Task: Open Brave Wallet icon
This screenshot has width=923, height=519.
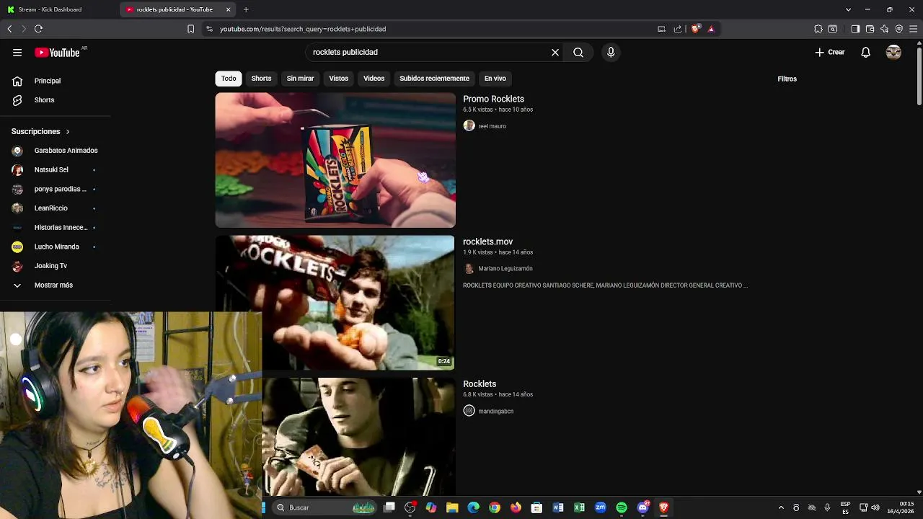Action: (870, 29)
